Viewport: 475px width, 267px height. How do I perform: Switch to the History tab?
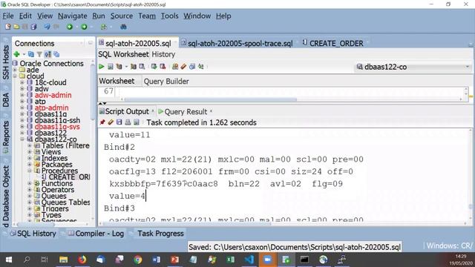coord(163,54)
